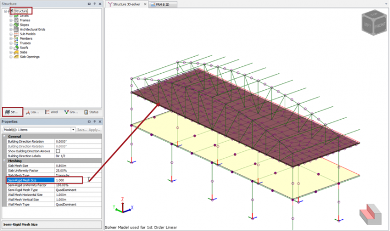Pin the Structure panel with auto-hide icon
390x231 pixels.
[95, 4]
